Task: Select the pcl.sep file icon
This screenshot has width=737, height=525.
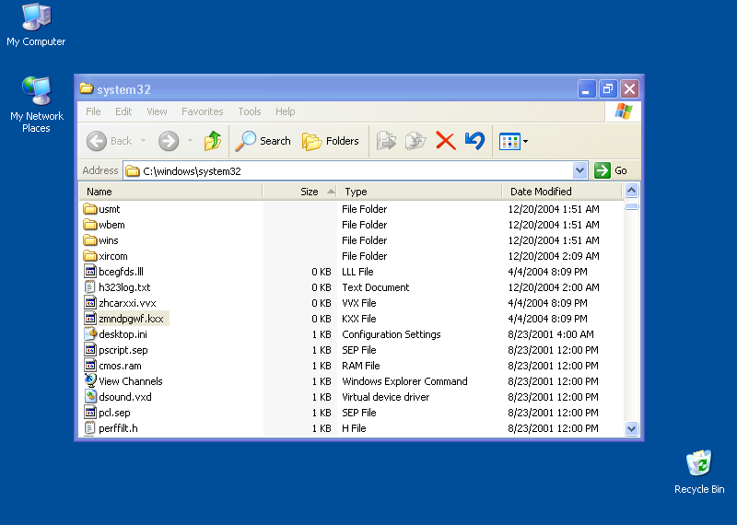Action: click(89, 413)
